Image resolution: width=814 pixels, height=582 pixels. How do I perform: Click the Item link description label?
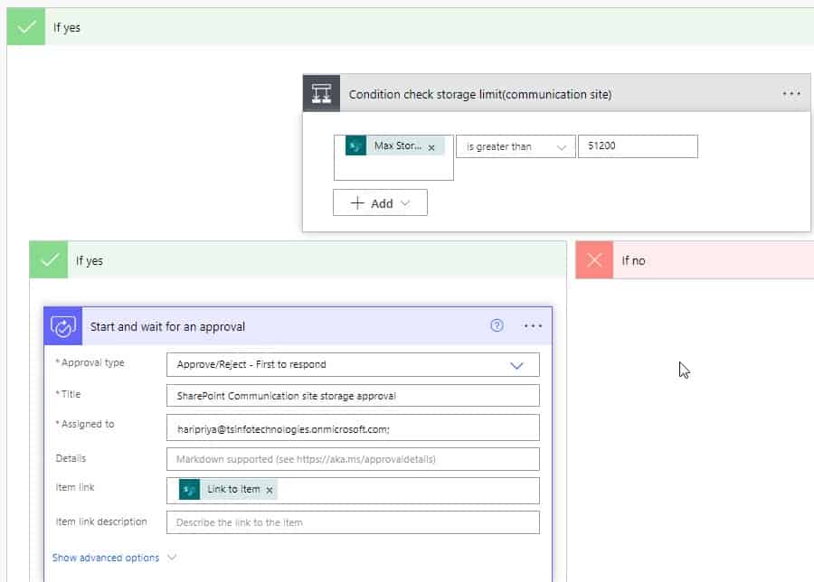[x=101, y=521]
